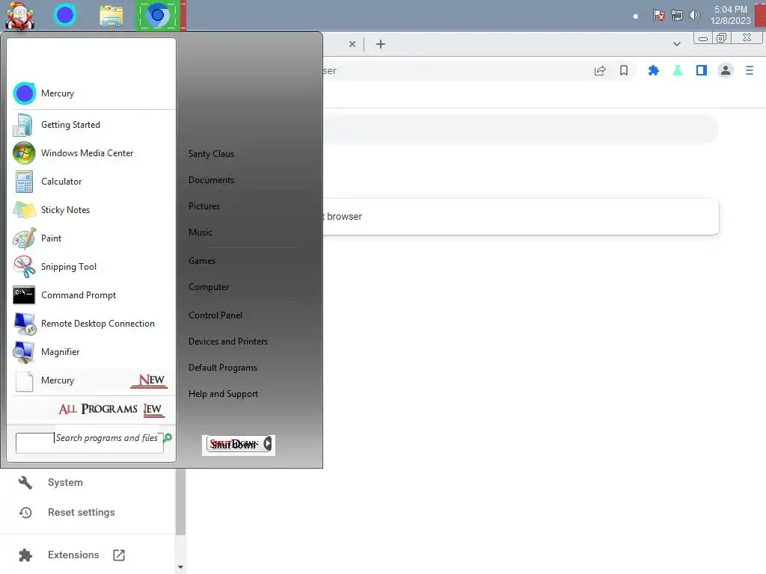Viewport: 766px width, 574px height.
Task: Click the scrollbar down arrow
Action: click(180, 567)
